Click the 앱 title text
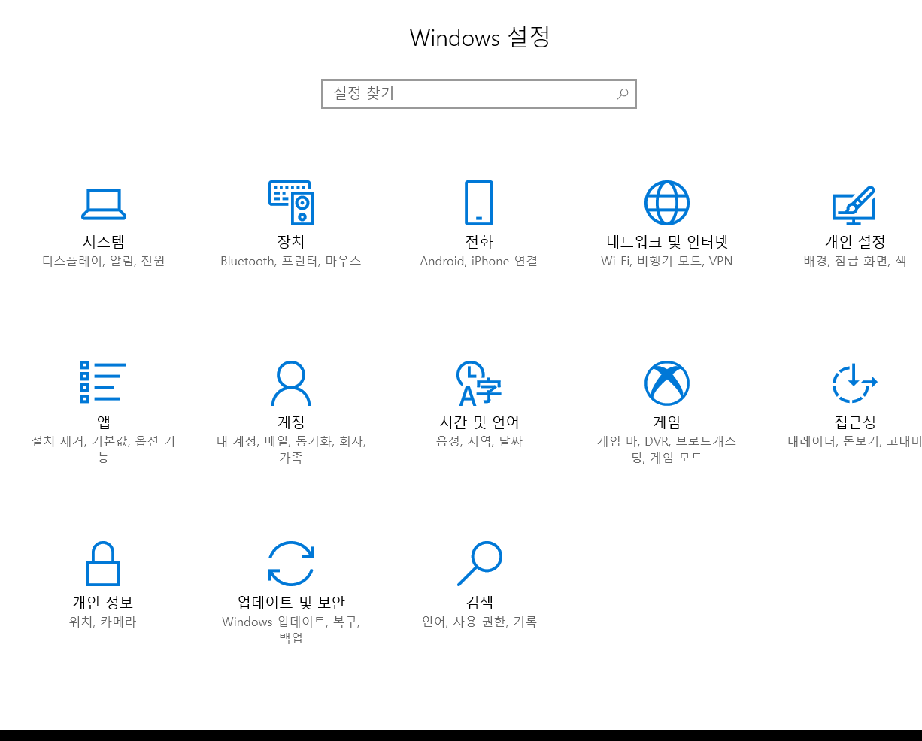This screenshot has width=922, height=741. pyautogui.click(x=103, y=422)
